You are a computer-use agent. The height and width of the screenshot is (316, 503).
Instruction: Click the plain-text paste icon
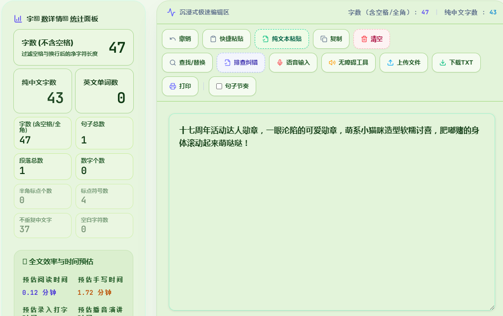265,39
